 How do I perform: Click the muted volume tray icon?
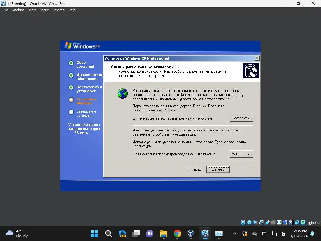(283, 233)
